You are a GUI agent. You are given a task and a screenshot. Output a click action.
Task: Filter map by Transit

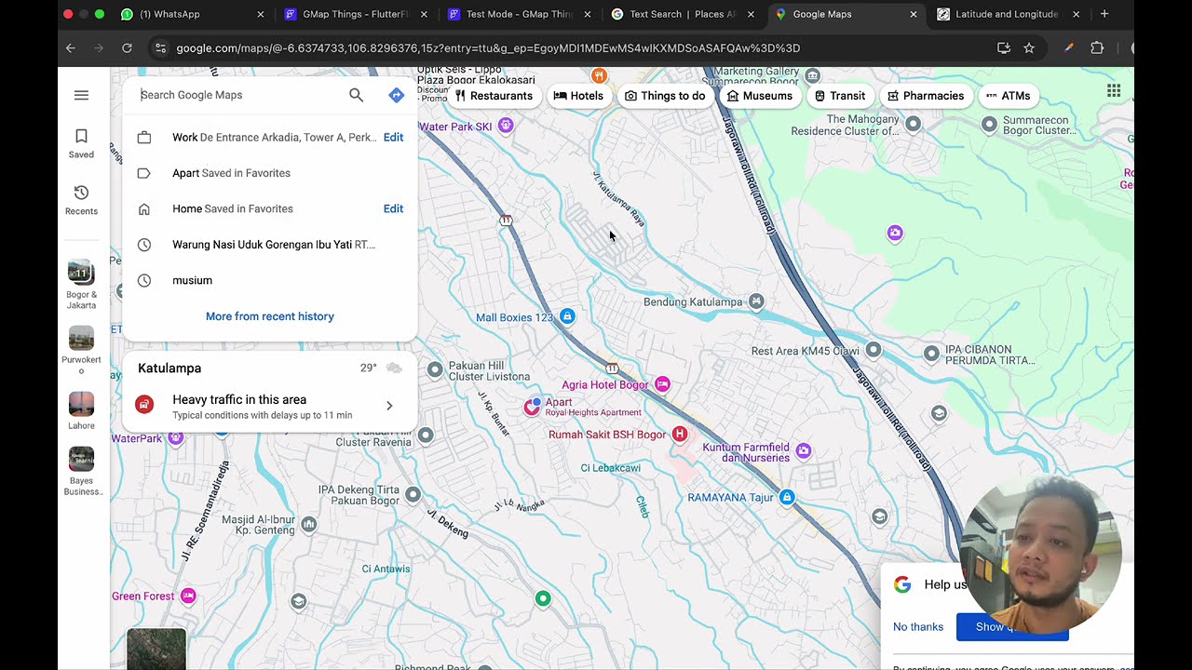tap(840, 96)
